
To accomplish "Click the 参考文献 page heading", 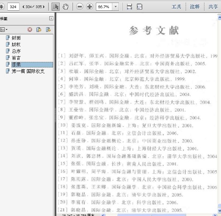I will [154, 30].
